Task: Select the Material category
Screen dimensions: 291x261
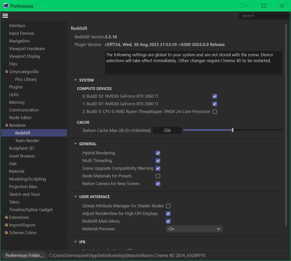Action: [17, 171]
